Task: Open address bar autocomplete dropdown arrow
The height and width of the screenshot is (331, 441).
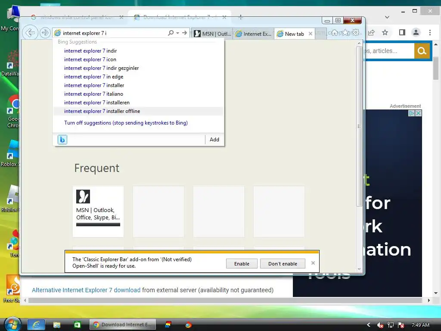Action: tap(178, 33)
